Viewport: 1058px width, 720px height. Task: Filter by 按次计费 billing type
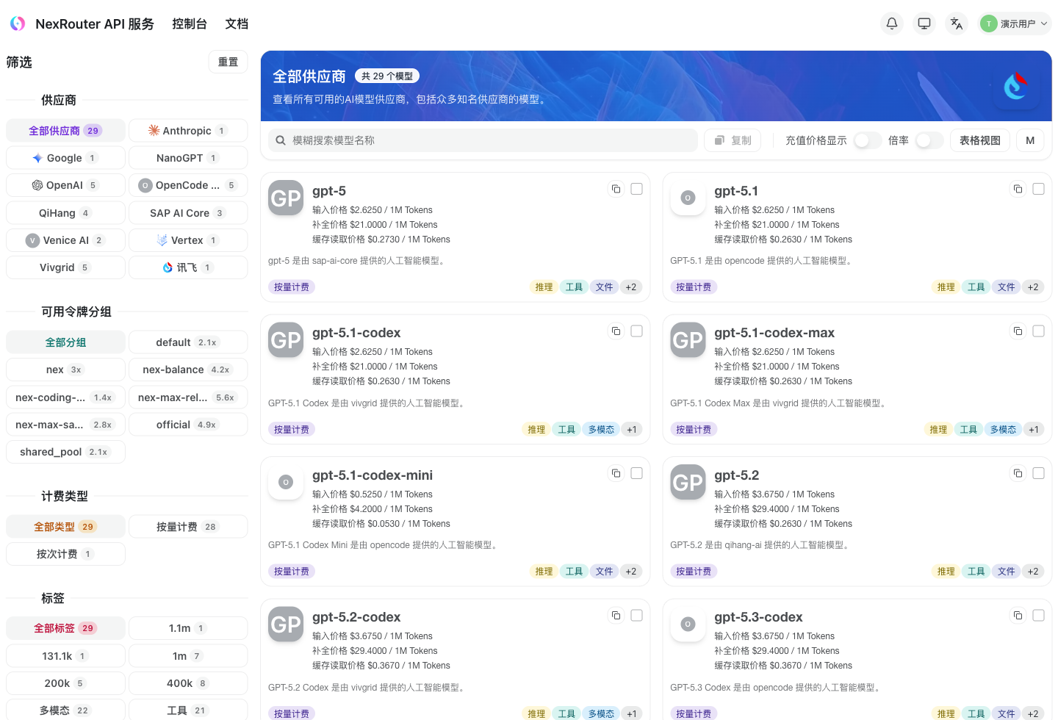click(65, 554)
